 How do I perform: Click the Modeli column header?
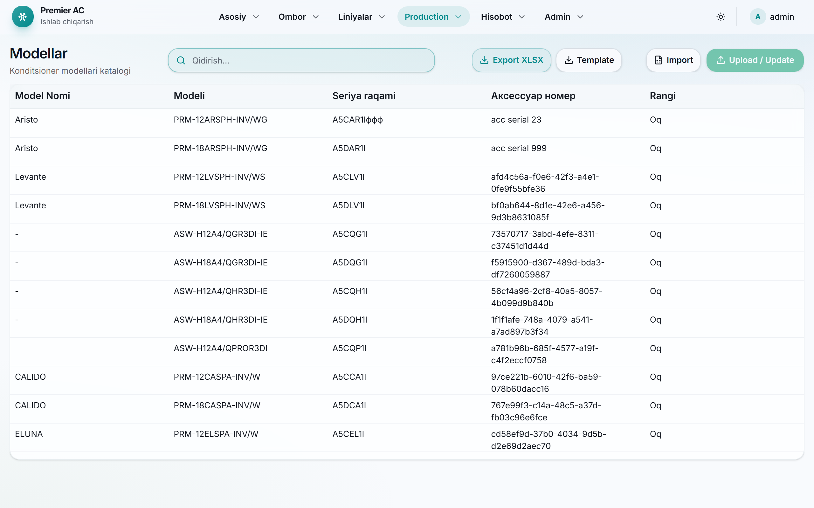tap(189, 96)
